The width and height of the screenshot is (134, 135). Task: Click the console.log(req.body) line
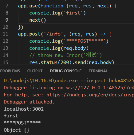[x=59, y=48]
